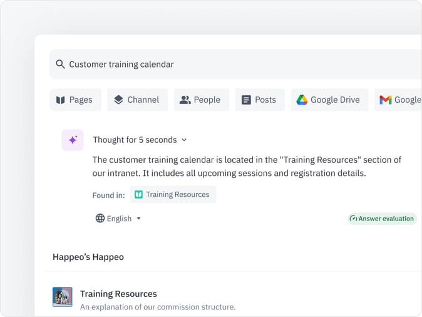Click the Google Drive logo icon

(302, 100)
